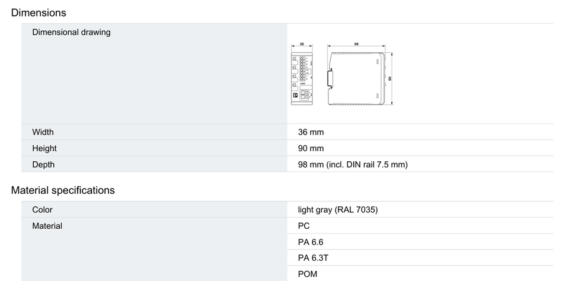
Task: Click the Material row label
Action: coord(47,226)
